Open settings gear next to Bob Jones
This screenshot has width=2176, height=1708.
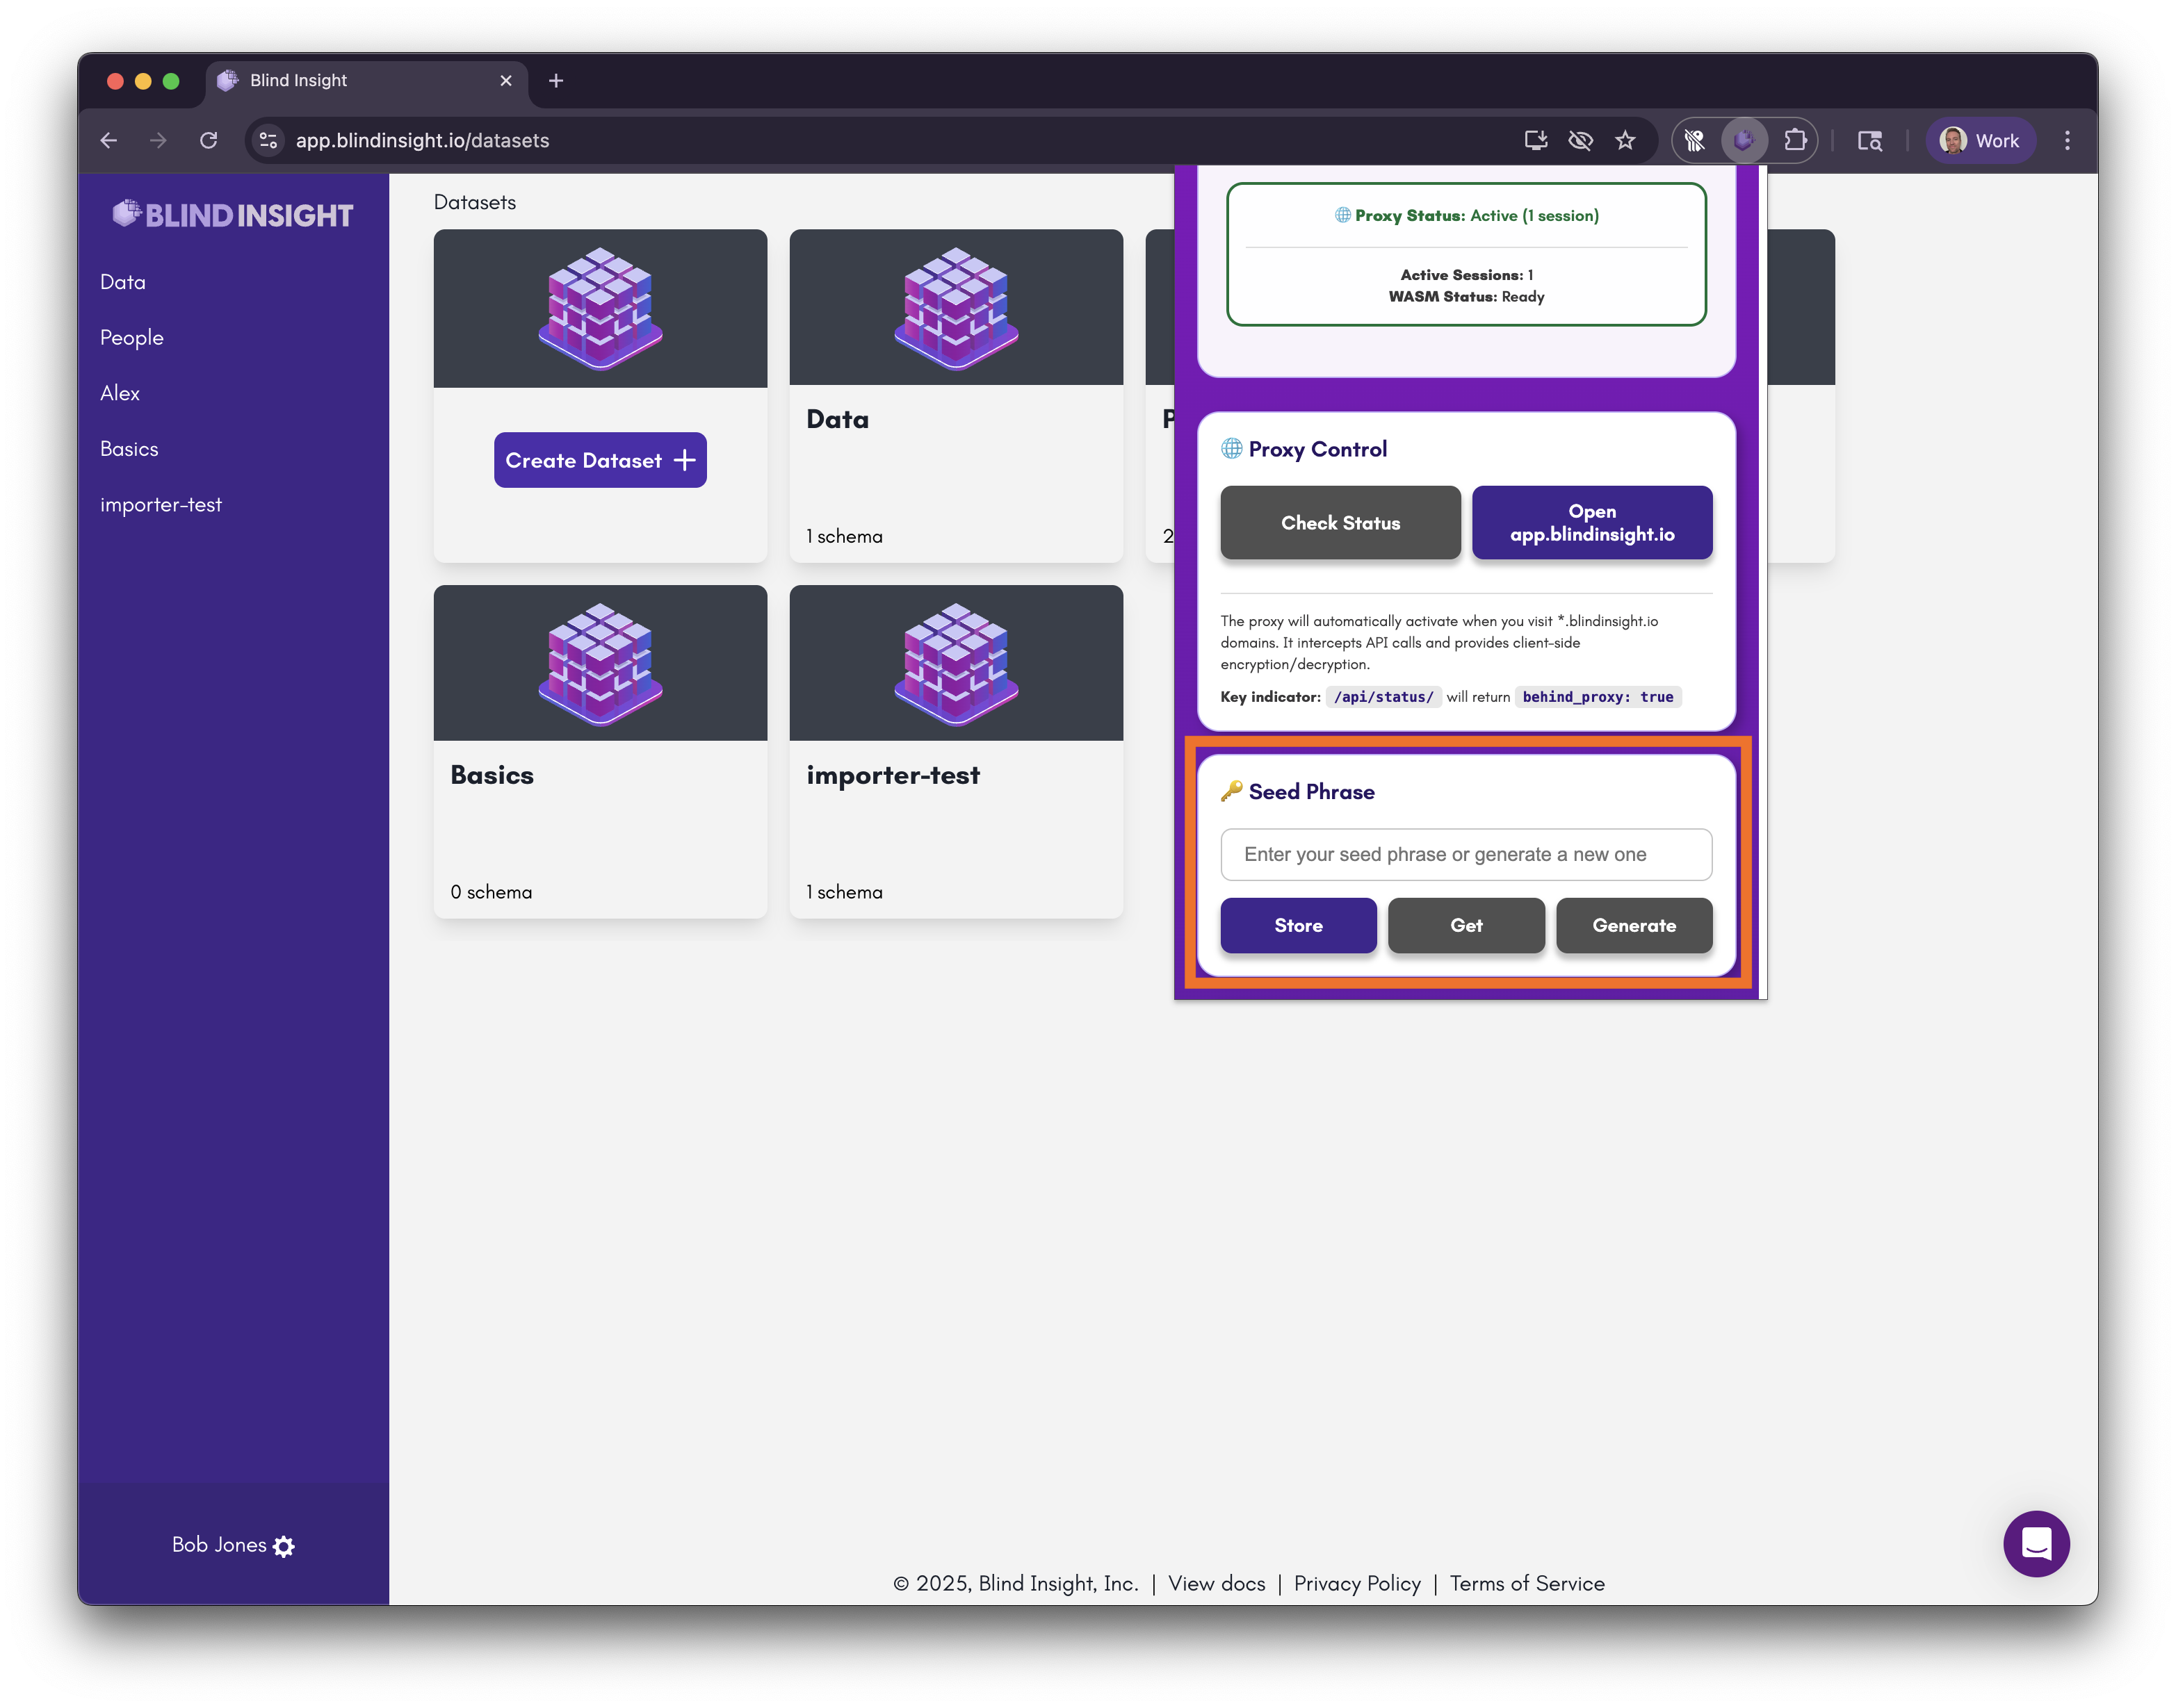pyautogui.click(x=284, y=1546)
